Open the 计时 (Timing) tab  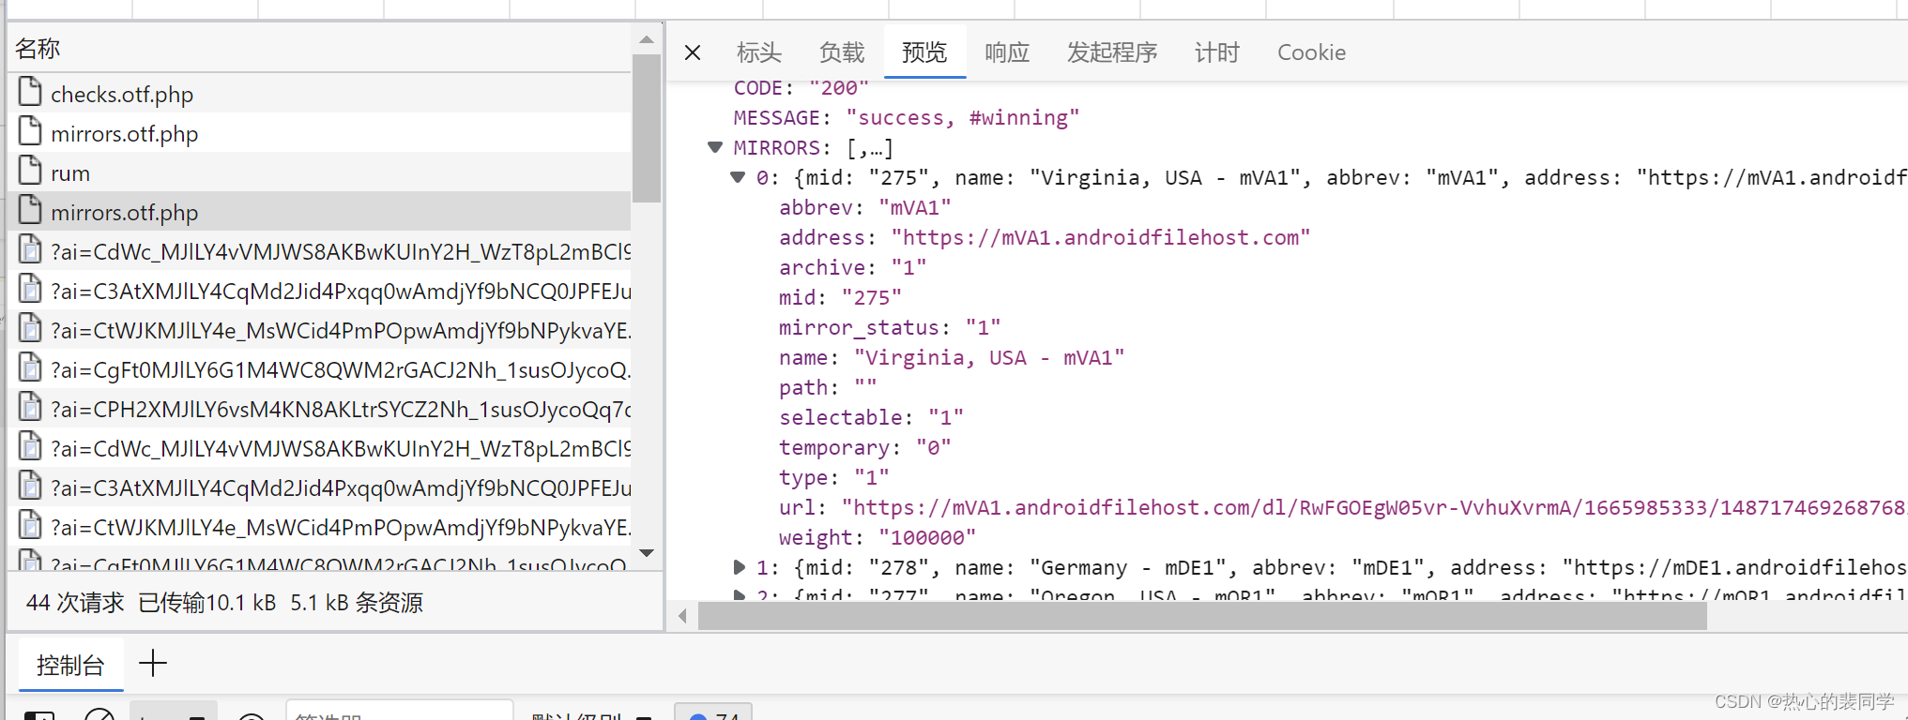coord(1217,52)
